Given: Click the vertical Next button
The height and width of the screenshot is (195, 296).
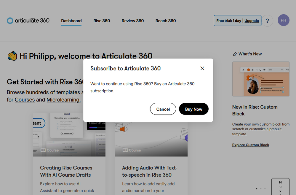Looking at the screenshot, I should 280,186.
